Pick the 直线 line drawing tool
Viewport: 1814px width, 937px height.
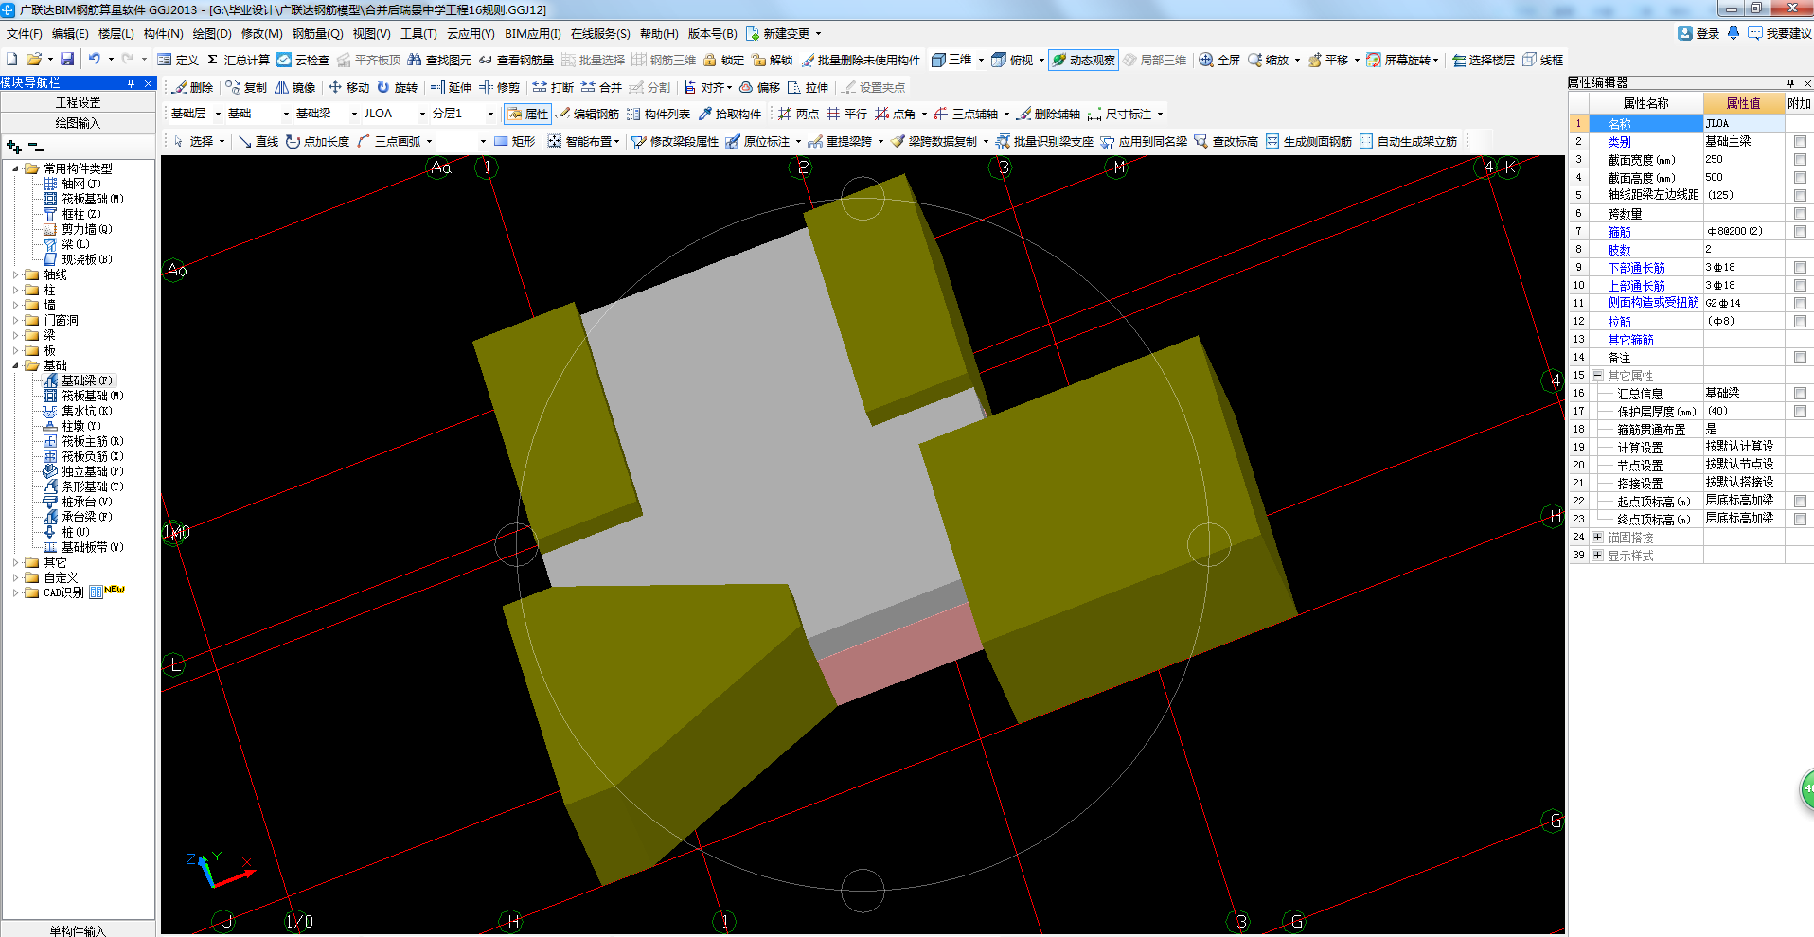pyautogui.click(x=258, y=141)
